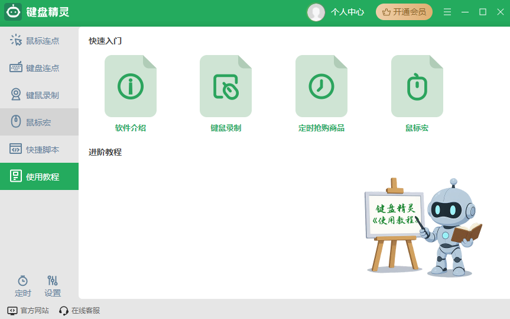The width and height of the screenshot is (510, 319).
Task: Close the 键盘精灵 window
Action: point(501,12)
